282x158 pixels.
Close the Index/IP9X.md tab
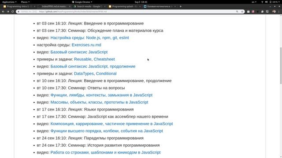pos(70,6)
